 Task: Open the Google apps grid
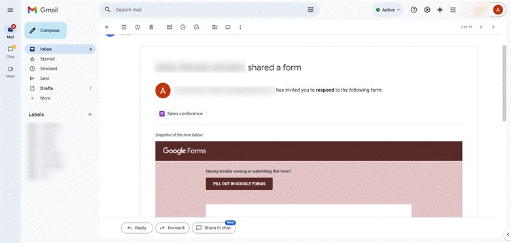pos(453,10)
